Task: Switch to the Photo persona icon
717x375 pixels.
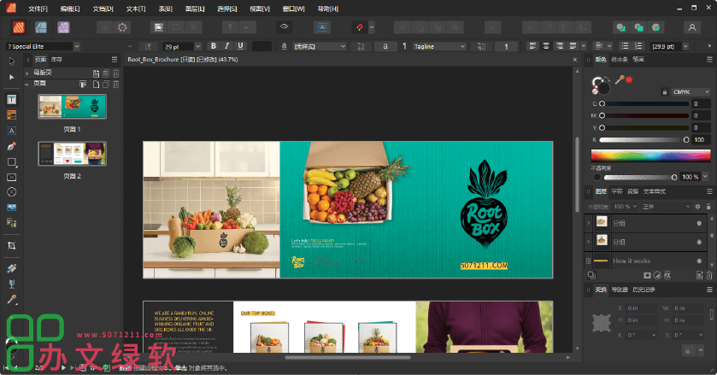Action: pos(63,27)
